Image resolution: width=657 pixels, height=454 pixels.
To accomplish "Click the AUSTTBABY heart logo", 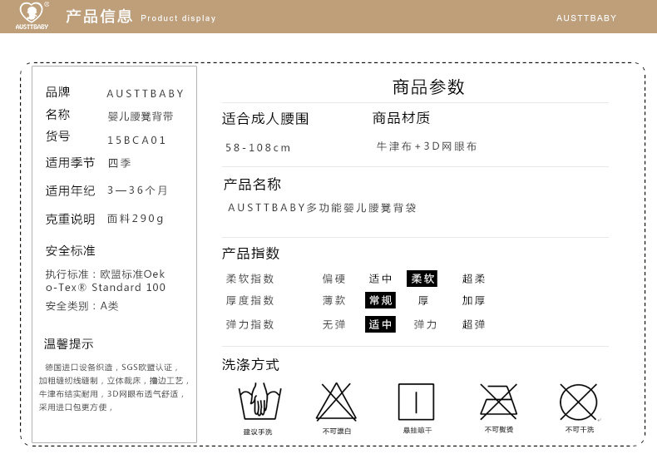I will pyautogui.click(x=32, y=16).
